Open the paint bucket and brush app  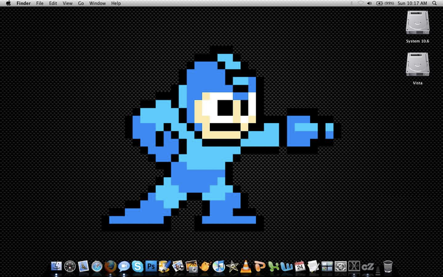(x=164, y=266)
